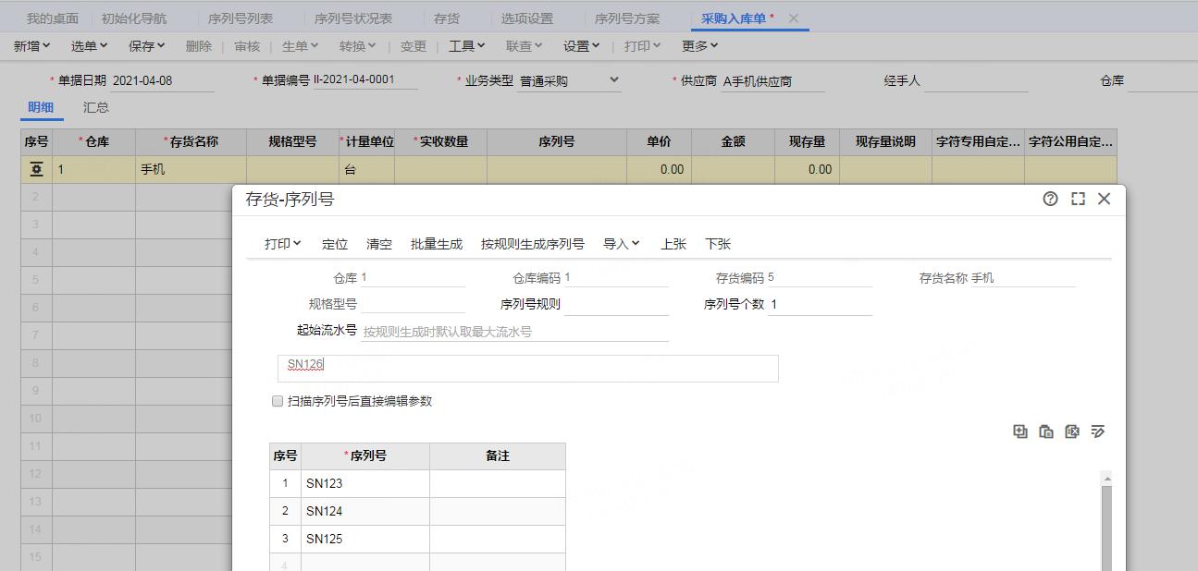Switch to the 汇总 tab
1198x571 pixels.
[96, 107]
